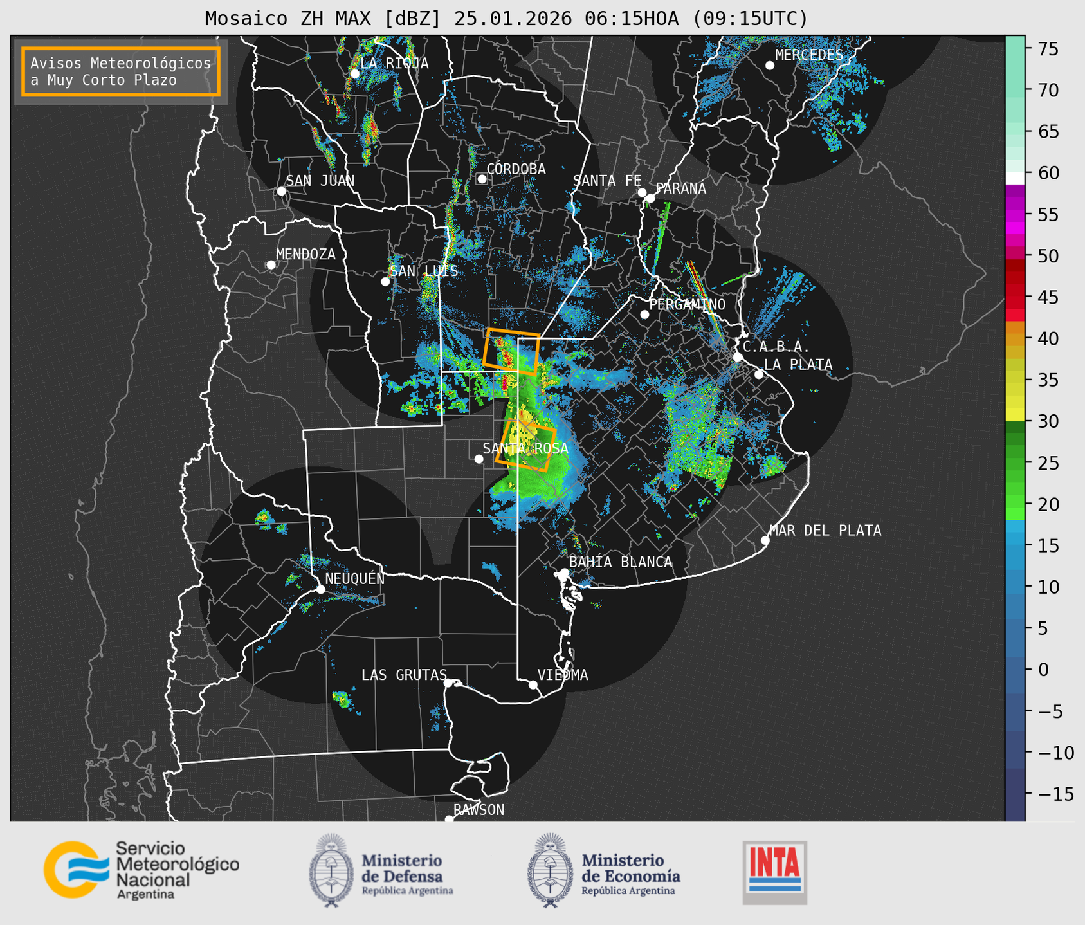The width and height of the screenshot is (1085, 925).
Task: Click the 60 dBZ white color swatch
Action: tap(1015, 178)
